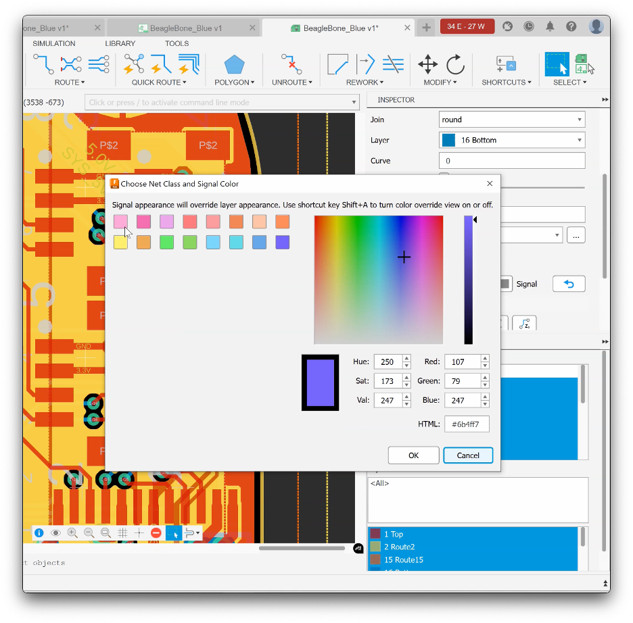Image resolution: width=633 pixels, height=623 pixels.
Task: Click the 34 E - 27 W errors button
Action: 467,26
